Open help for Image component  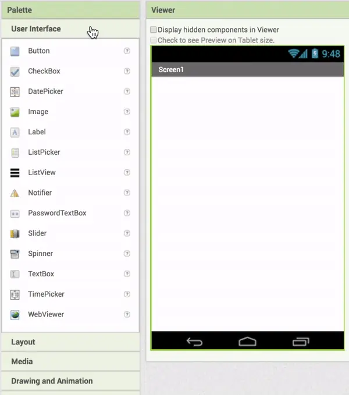coord(127,112)
